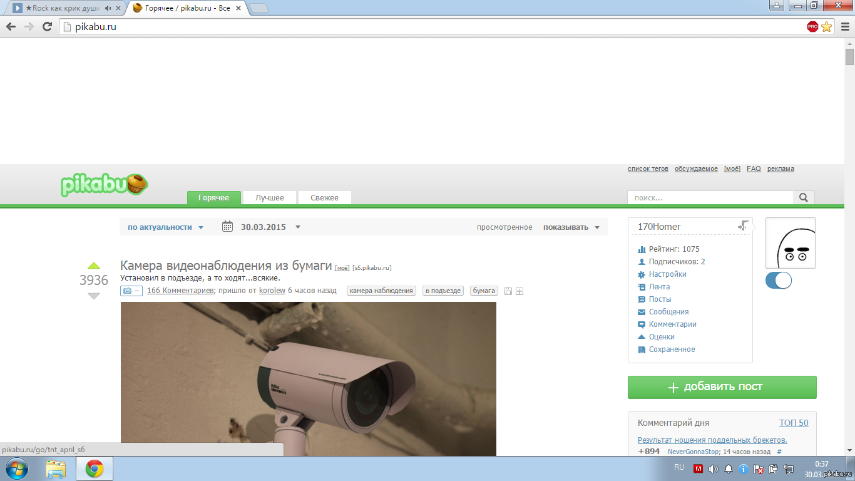
Task: Click the pikabu.ru address bar
Action: click(432, 26)
